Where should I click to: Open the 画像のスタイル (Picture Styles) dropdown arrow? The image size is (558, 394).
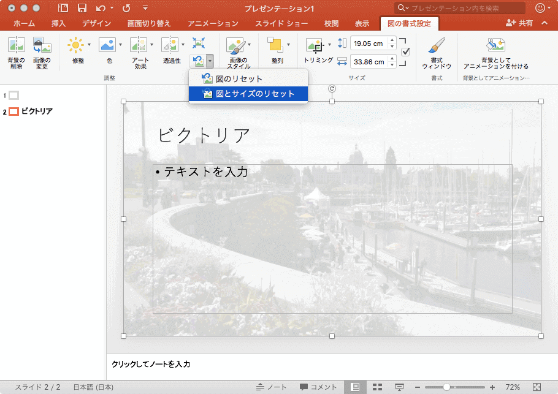tap(249, 45)
